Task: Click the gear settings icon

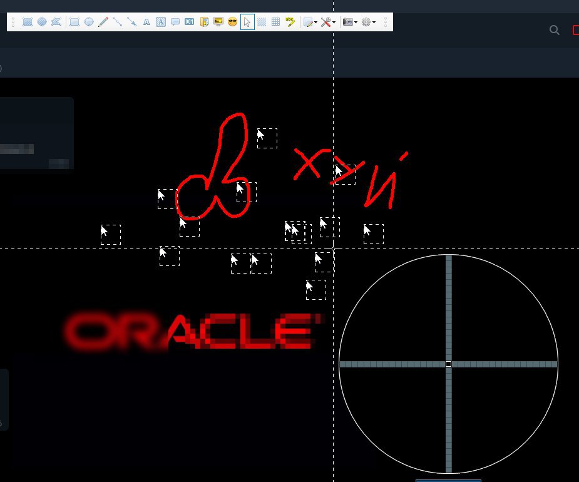Action: coord(366,22)
